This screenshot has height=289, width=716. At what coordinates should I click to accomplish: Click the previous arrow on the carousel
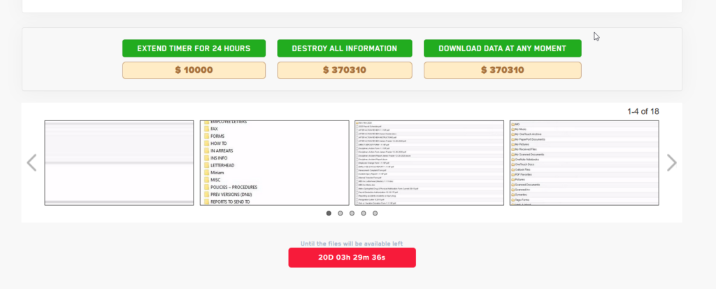click(31, 163)
